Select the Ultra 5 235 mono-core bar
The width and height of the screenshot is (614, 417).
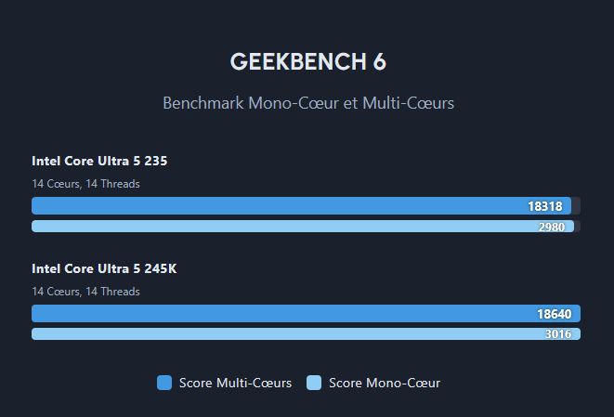(x=303, y=227)
